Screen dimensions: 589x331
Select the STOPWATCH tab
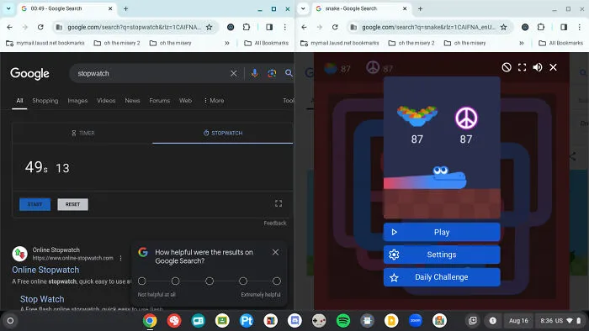[223, 133]
